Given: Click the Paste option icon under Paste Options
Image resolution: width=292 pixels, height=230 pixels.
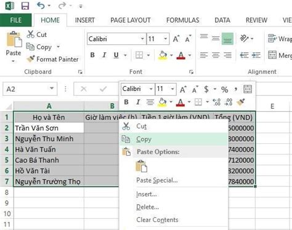Looking at the screenshot, I should coord(141,166).
